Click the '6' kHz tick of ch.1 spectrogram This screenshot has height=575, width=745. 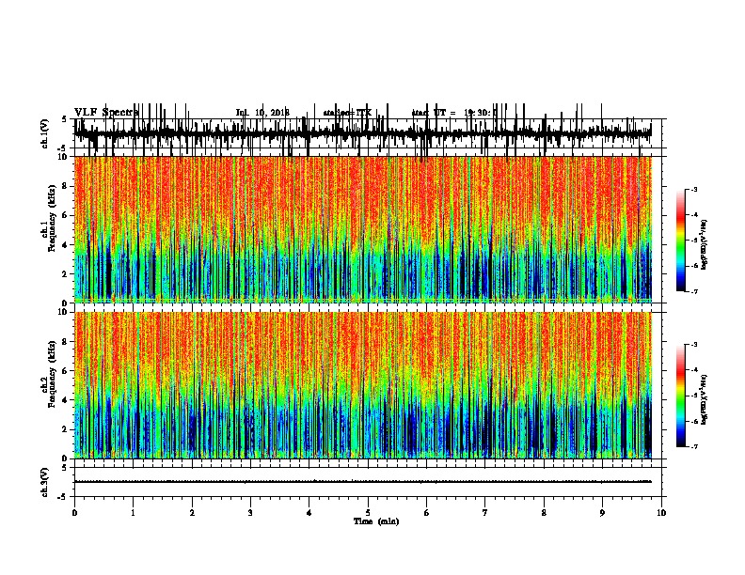click(65, 215)
